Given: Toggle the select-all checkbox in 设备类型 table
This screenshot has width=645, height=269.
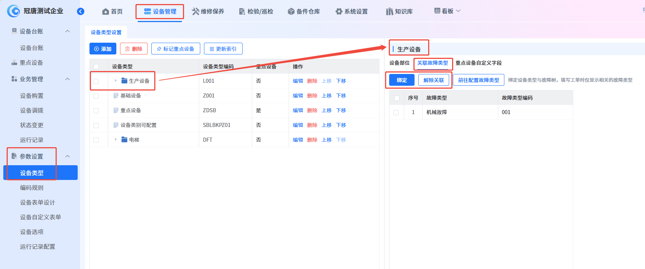Looking at the screenshot, I should 96,67.
